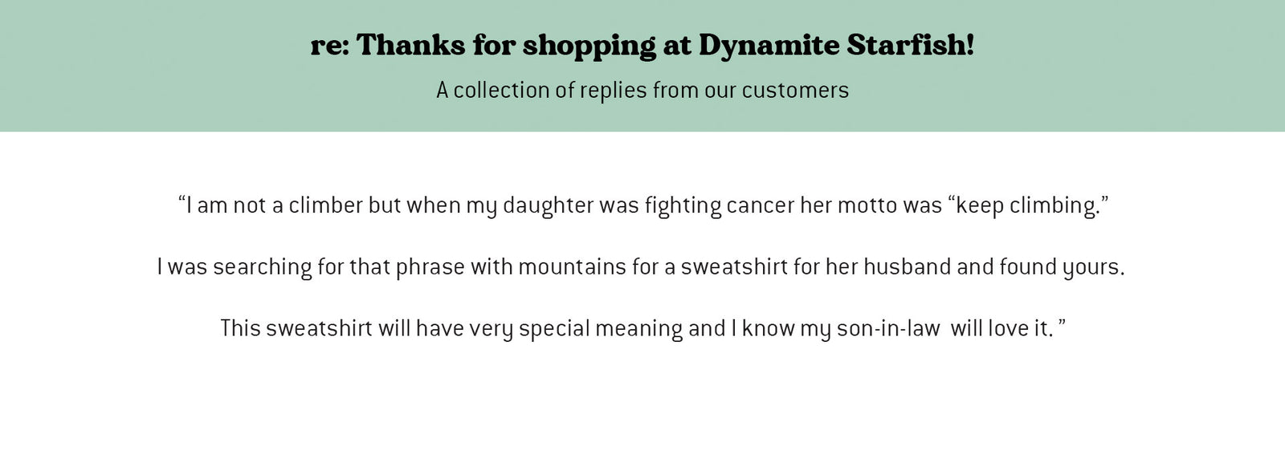
Task: Click the word "Thanks" in the banner heading
Action: (x=410, y=46)
